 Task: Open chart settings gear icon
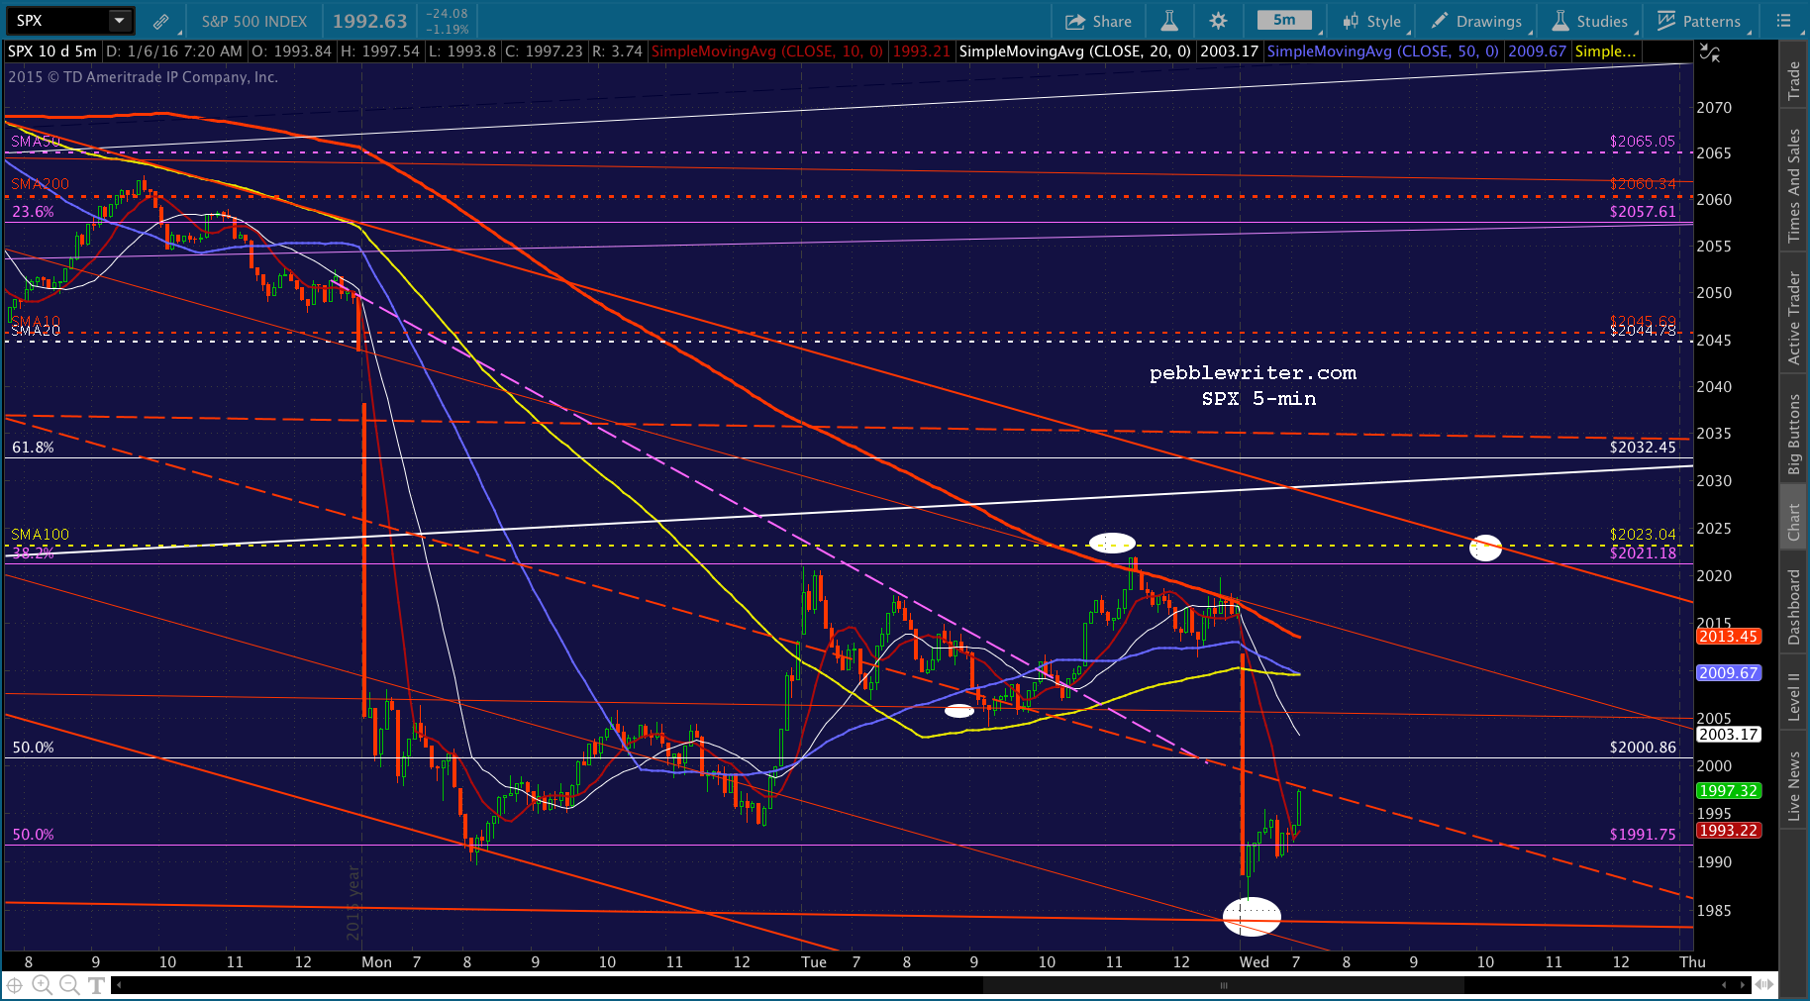click(1218, 21)
